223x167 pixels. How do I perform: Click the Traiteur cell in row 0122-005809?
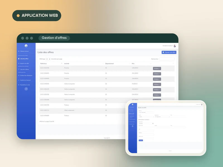click(x=67, y=116)
